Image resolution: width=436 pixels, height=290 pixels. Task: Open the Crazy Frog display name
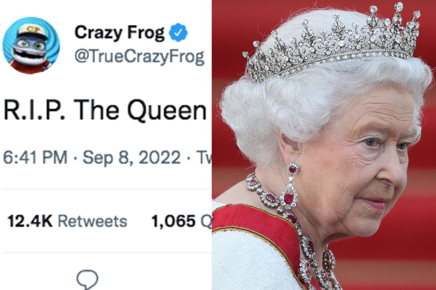pos(119,32)
